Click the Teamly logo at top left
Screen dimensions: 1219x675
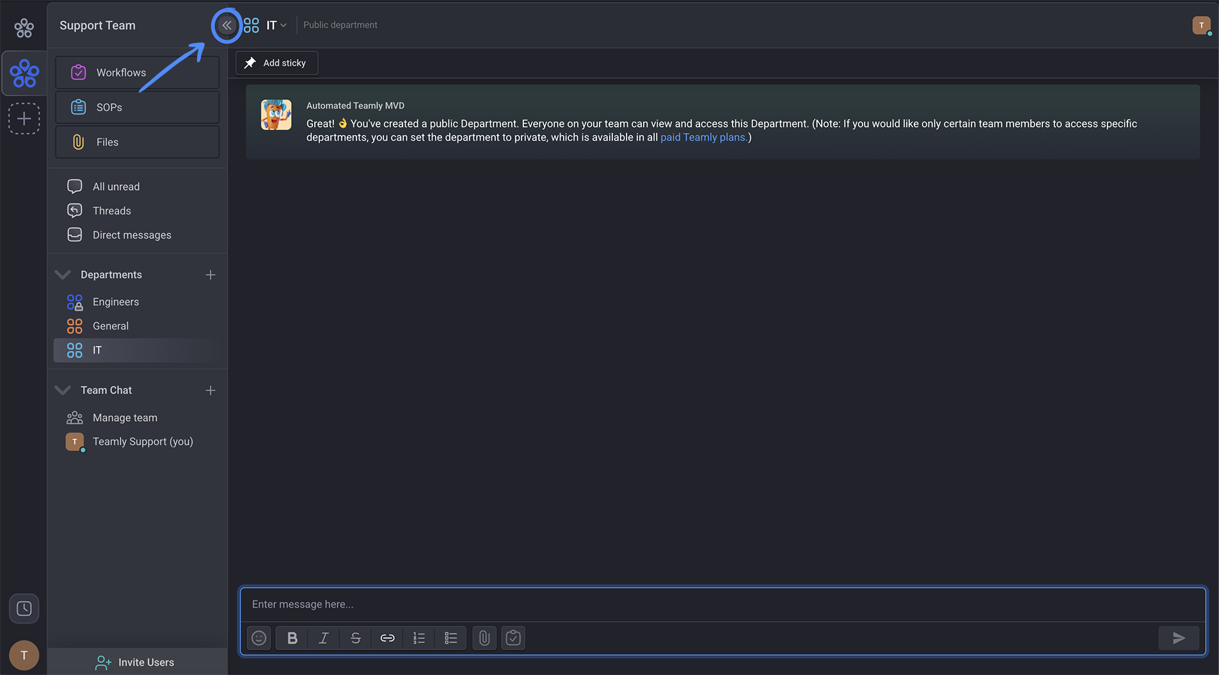pyautogui.click(x=24, y=28)
